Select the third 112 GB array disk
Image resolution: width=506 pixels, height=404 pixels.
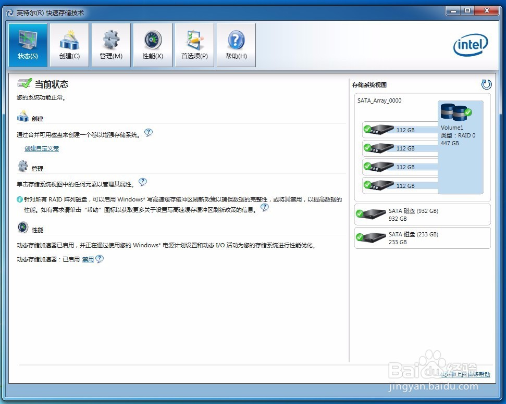400,167
